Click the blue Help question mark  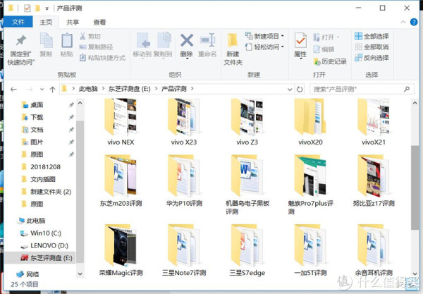[414, 22]
